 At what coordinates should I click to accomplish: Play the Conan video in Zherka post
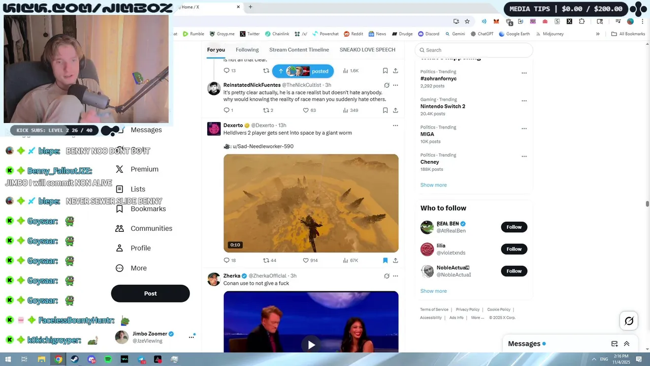[311, 345]
